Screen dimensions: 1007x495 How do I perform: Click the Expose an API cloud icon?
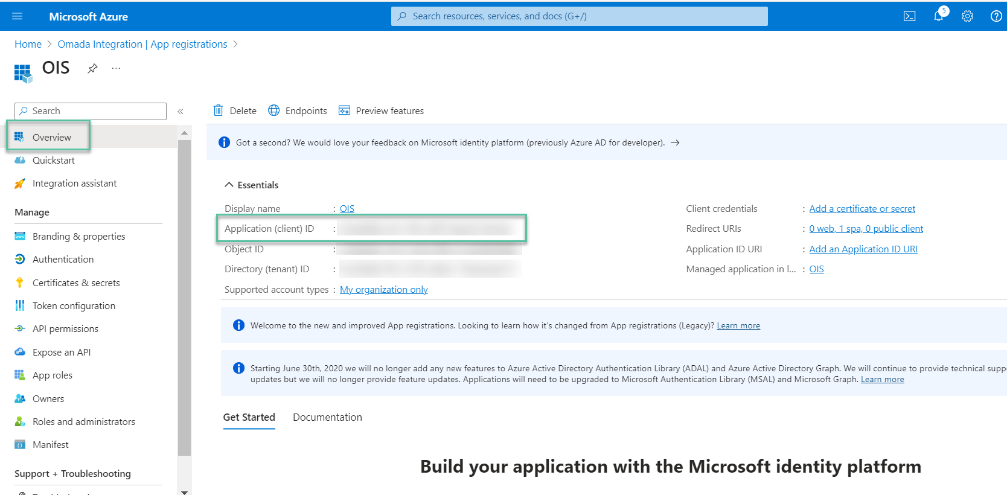[20, 352]
